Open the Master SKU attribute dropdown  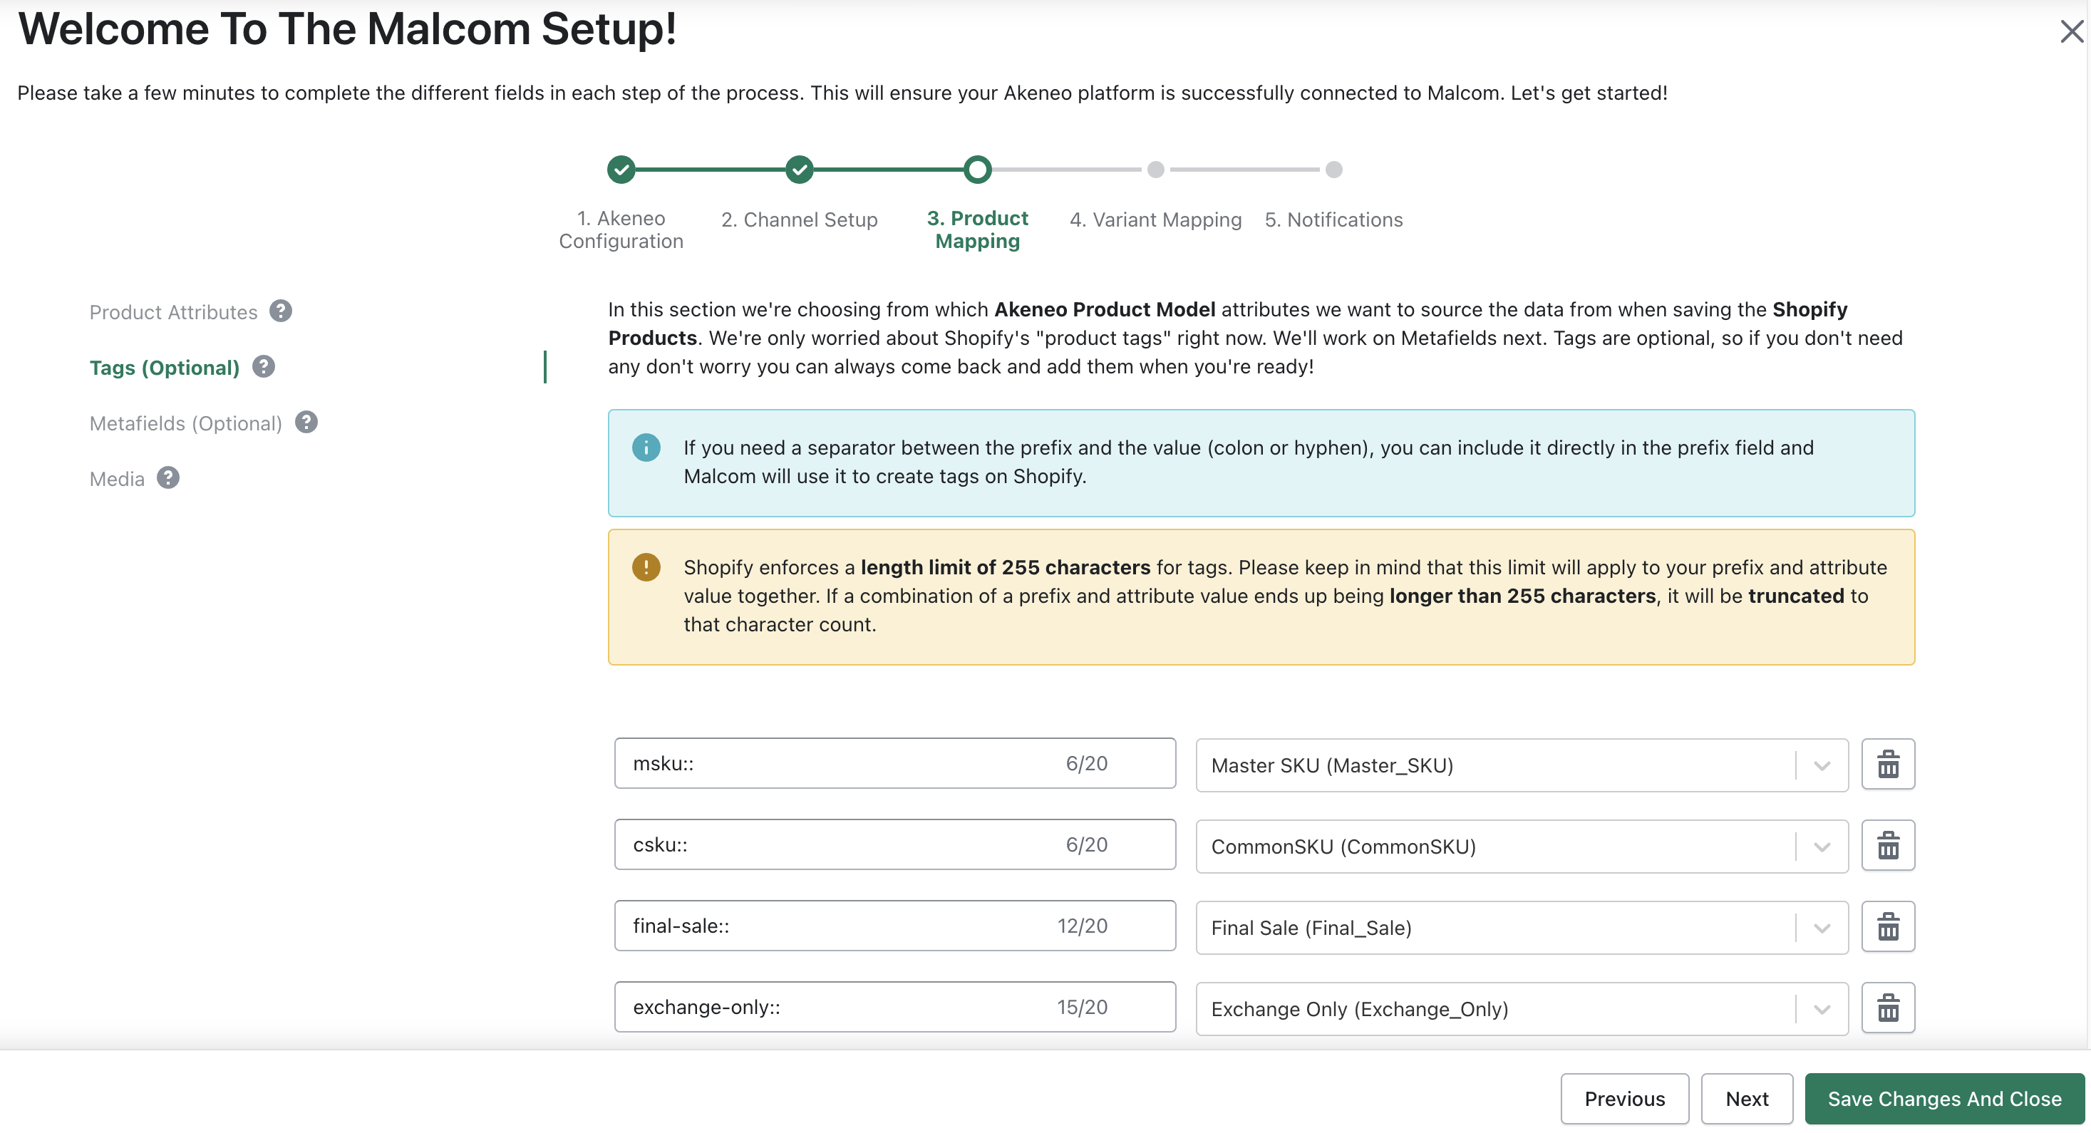1821,765
